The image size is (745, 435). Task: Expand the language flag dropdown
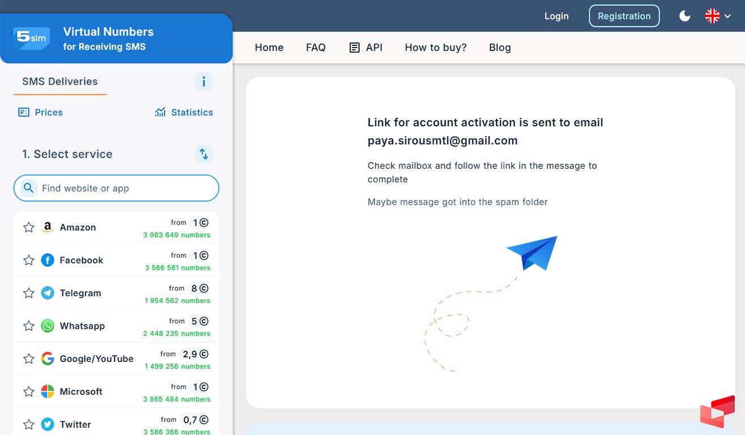[718, 16]
